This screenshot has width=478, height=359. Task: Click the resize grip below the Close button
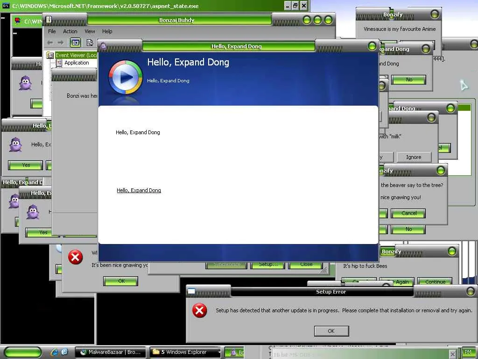point(324,270)
